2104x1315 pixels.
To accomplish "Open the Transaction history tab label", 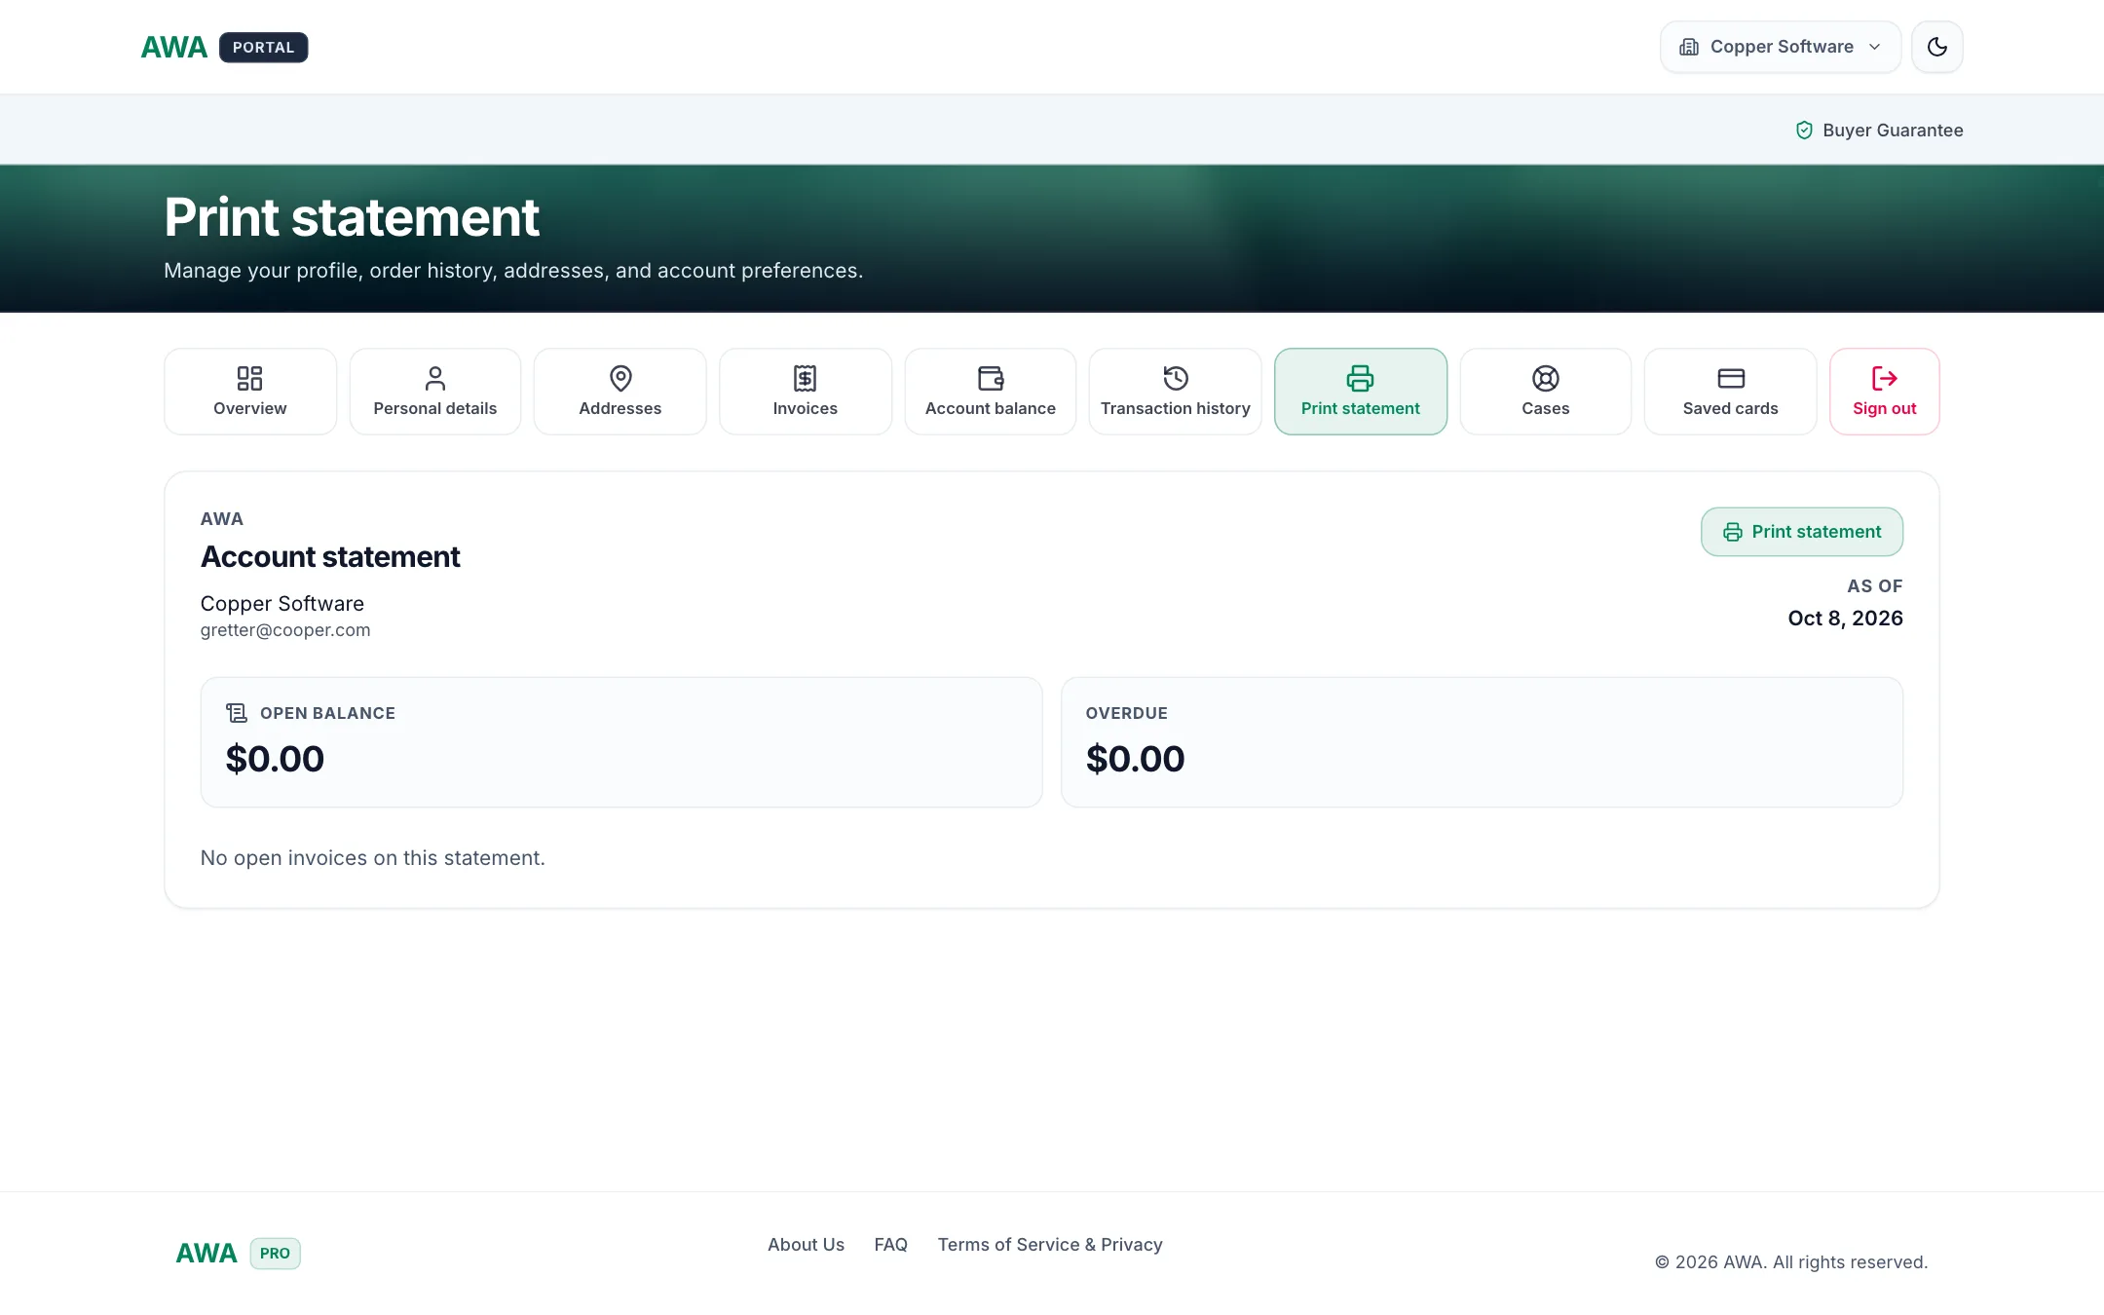I will 1176,408.
